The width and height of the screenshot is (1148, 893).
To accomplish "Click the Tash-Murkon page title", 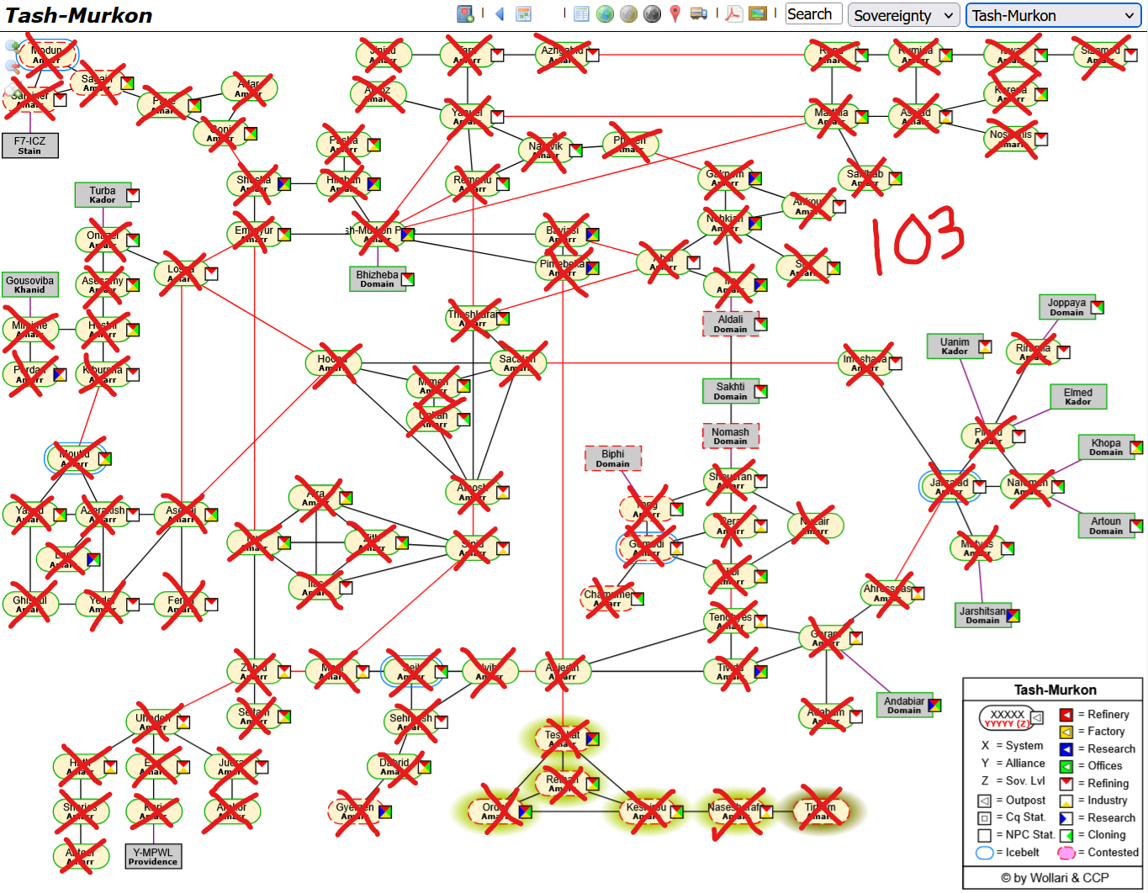I will (x=78, y=15).
